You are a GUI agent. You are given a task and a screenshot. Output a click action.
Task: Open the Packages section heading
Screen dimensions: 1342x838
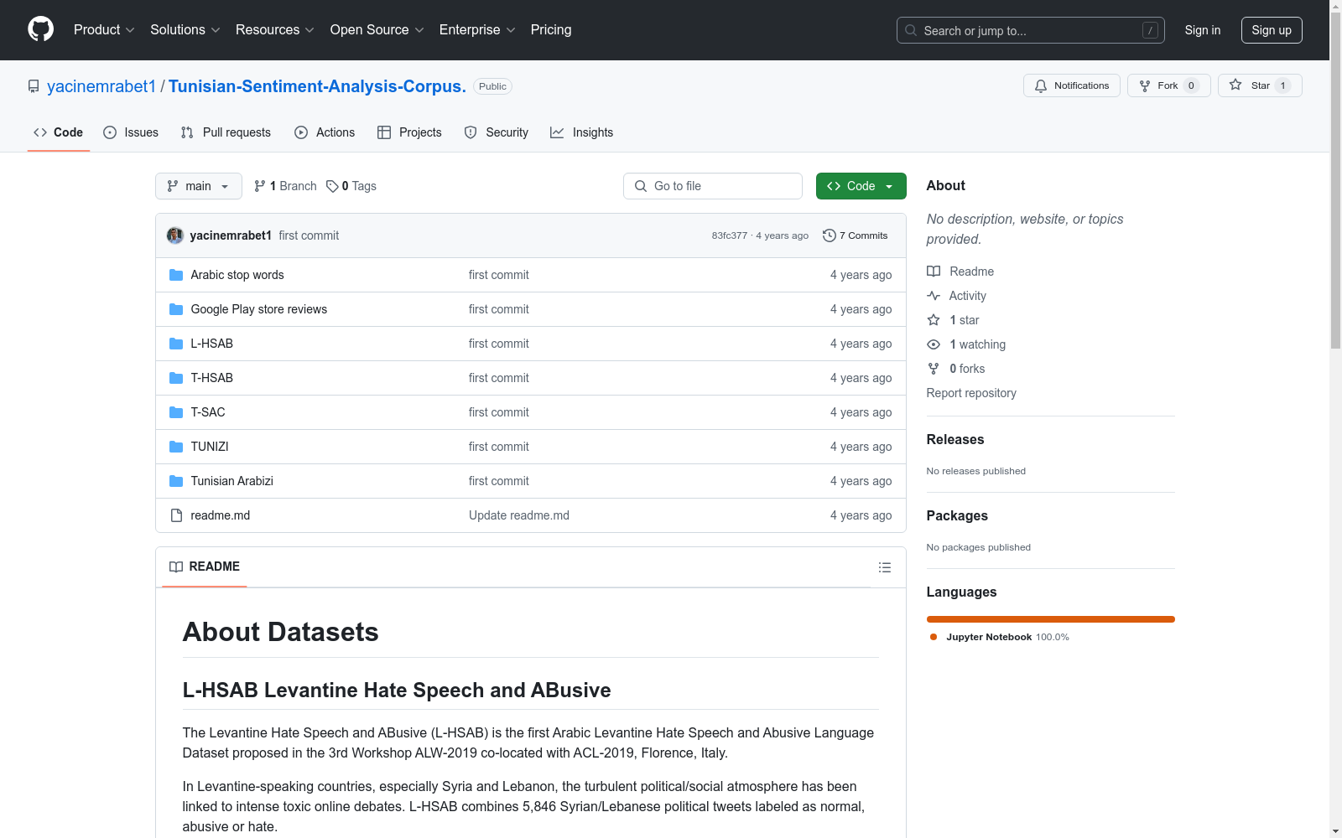(957, 515)
